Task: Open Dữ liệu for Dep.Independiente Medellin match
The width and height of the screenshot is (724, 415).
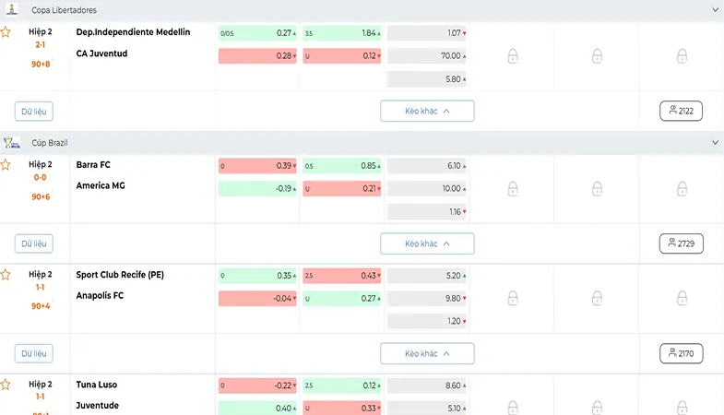Action: 34,112
